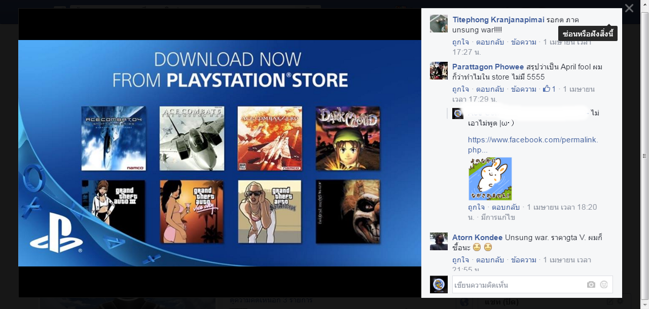Click Titephong Kranjanapimai's avatar picture

(x=439, y=23)
